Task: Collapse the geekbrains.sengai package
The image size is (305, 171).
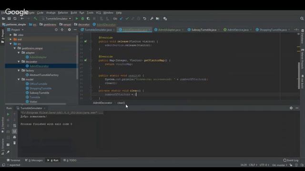Action: click(x=15, y=48)
